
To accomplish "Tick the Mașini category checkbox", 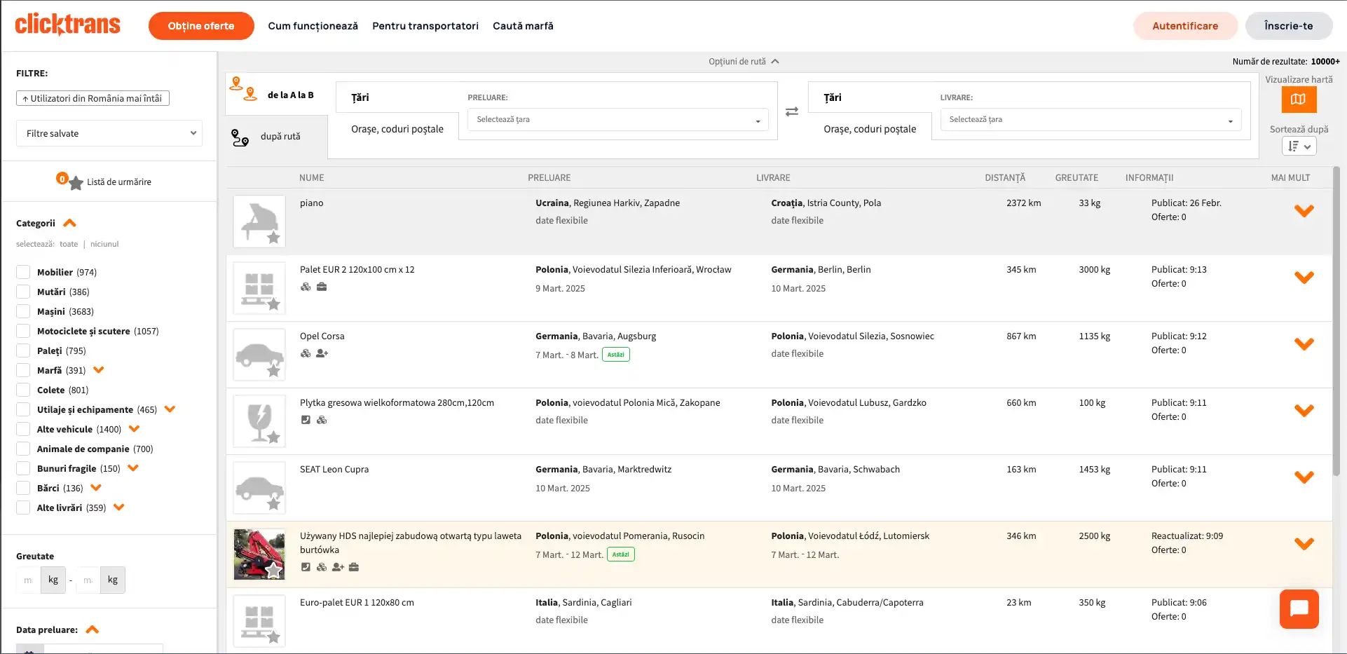I will click(x=23, y=311).
